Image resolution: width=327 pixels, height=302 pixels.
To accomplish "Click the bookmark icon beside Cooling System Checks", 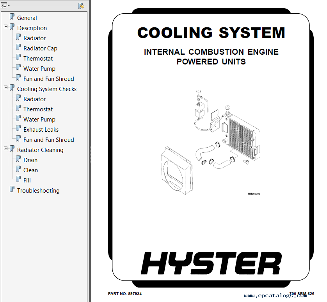I will click(12, 88).
